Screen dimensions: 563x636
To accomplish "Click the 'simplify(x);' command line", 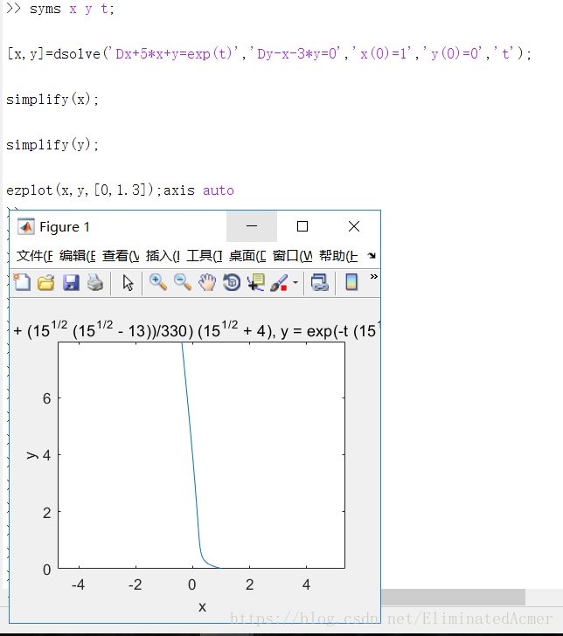I will pyautogui.click(x=52, y=99).
